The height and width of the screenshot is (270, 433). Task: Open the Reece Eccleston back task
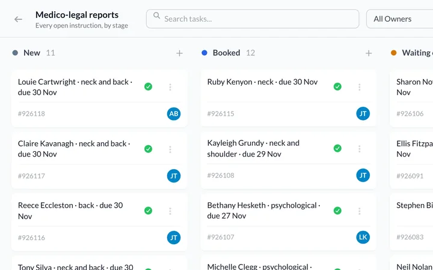click(70, 211)
